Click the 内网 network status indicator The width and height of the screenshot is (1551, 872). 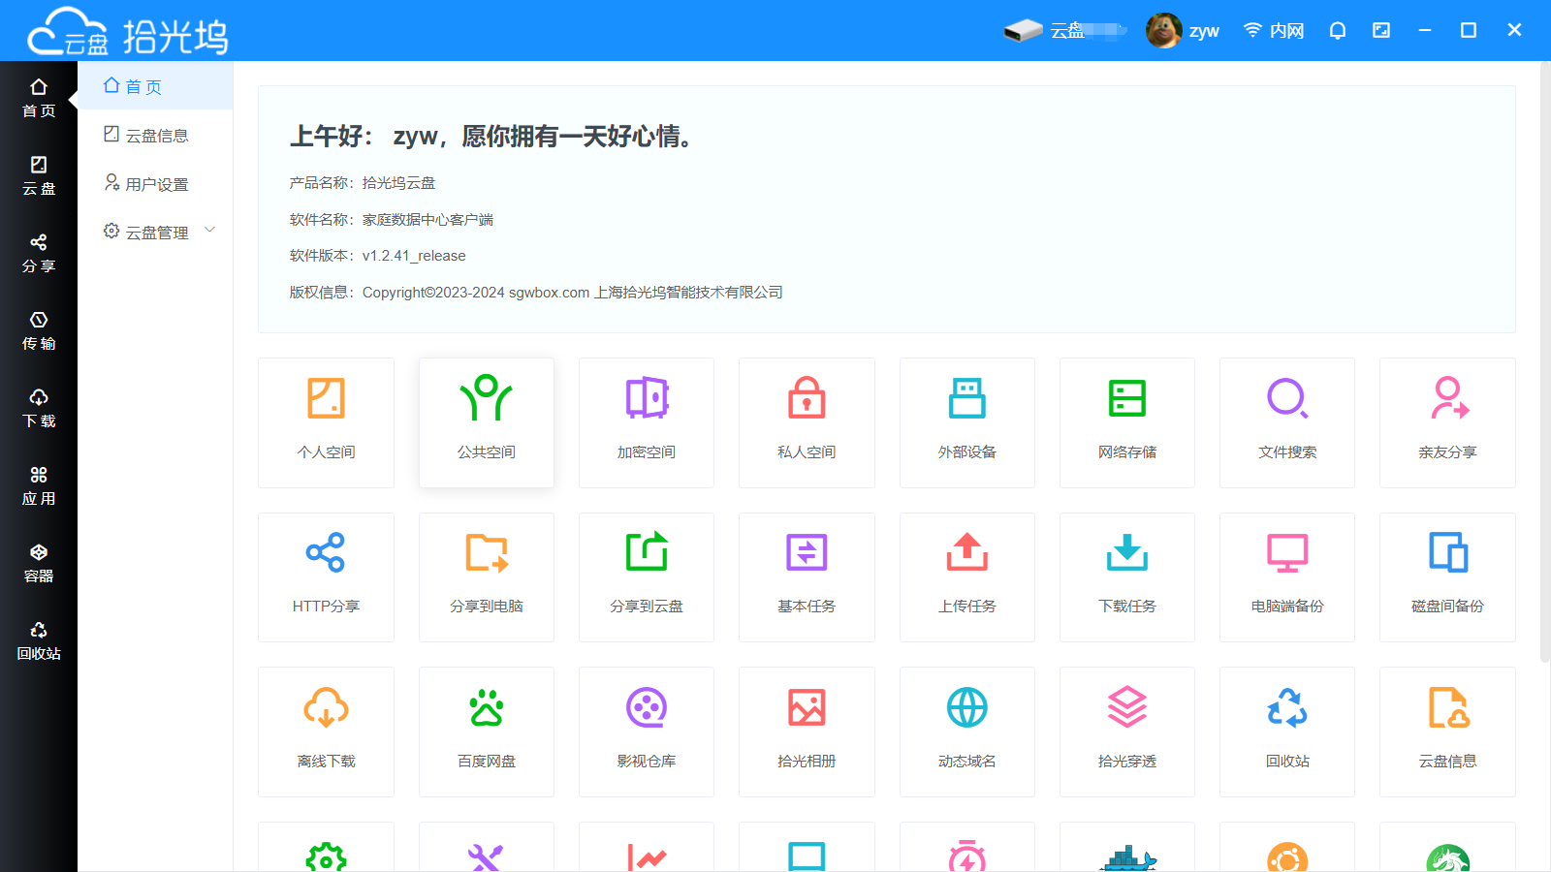point(1274,31)
